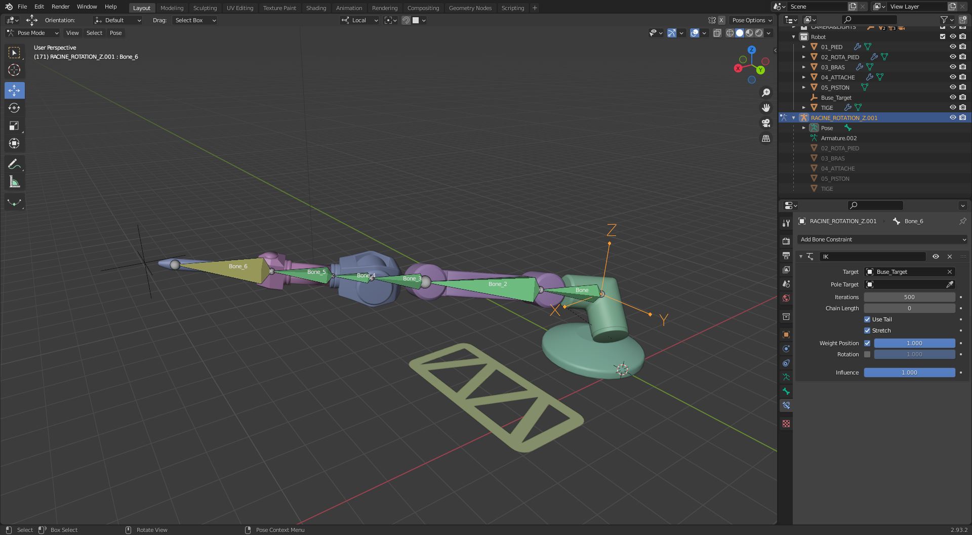The width and height of the screenshot is (972, 535).
Task: Activate the Scale tool
Action: coord(14,126)
